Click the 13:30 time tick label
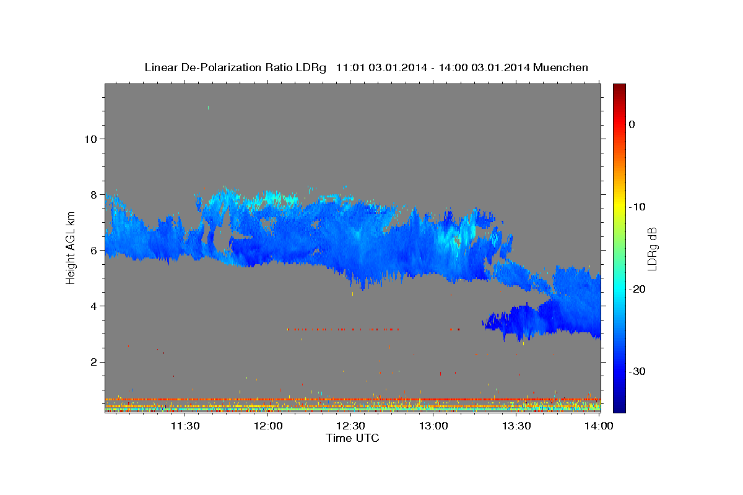 (516, 426)
